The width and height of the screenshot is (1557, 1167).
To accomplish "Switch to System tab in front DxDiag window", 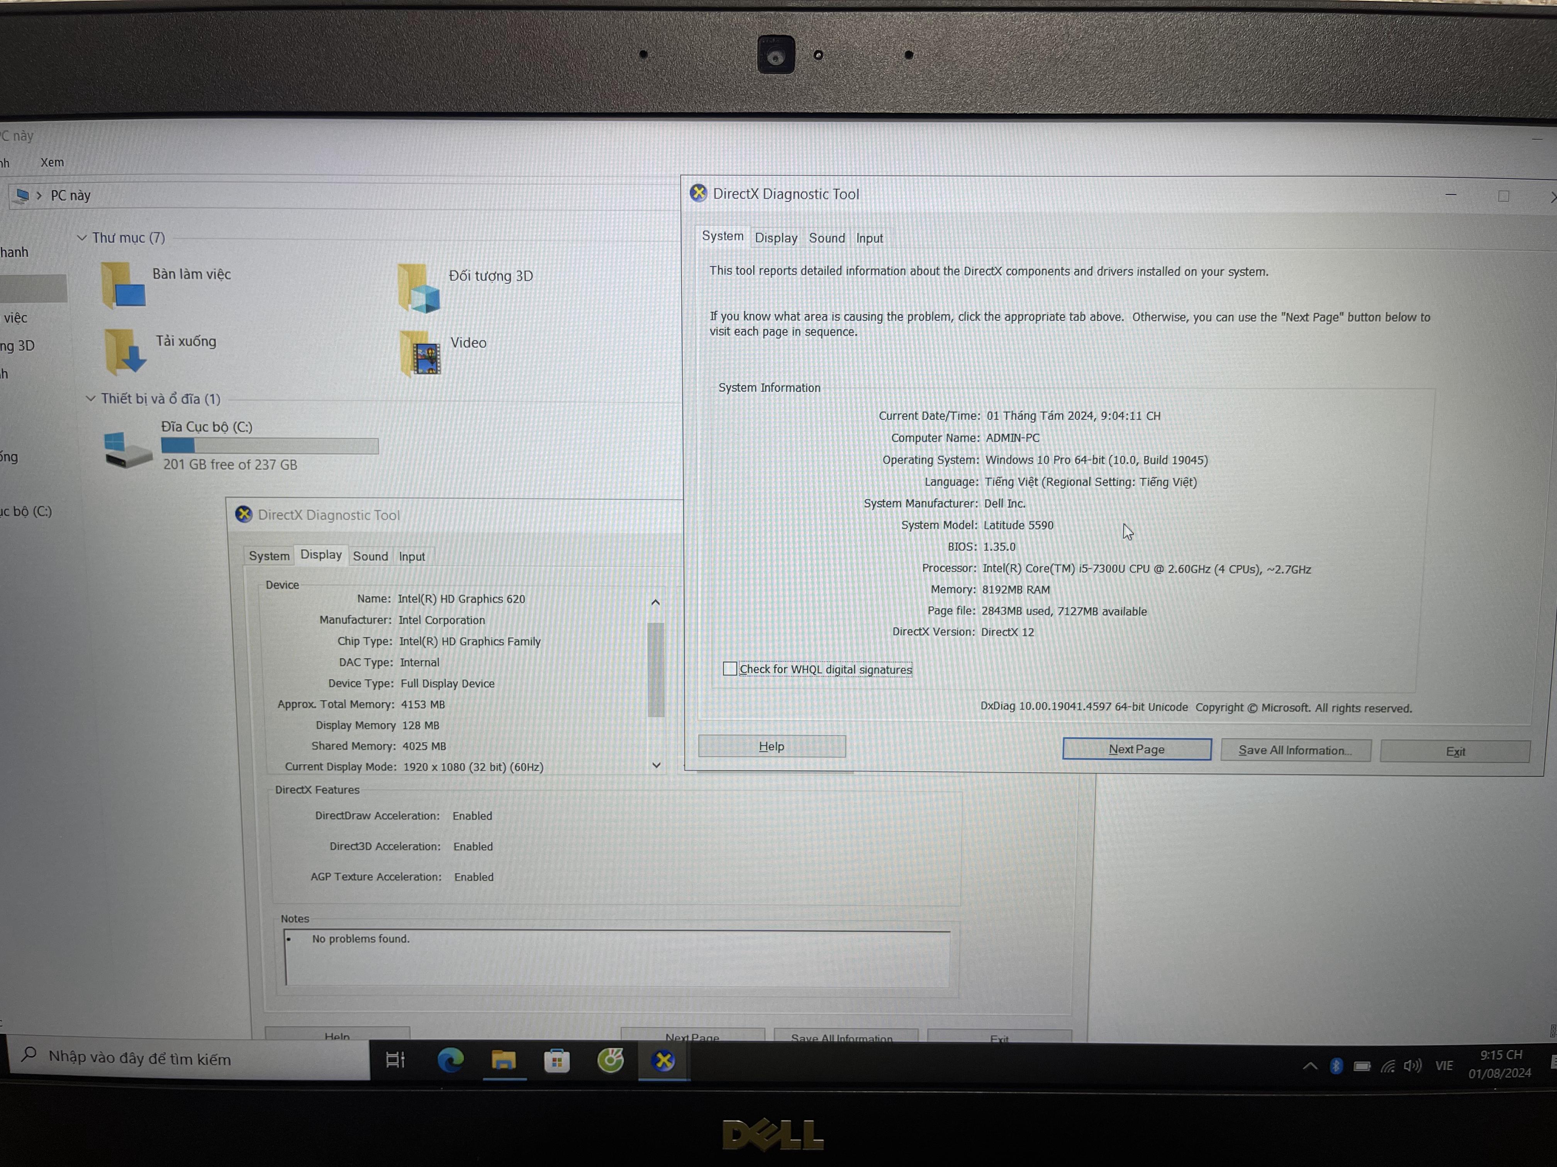I will tap(722, 236).
